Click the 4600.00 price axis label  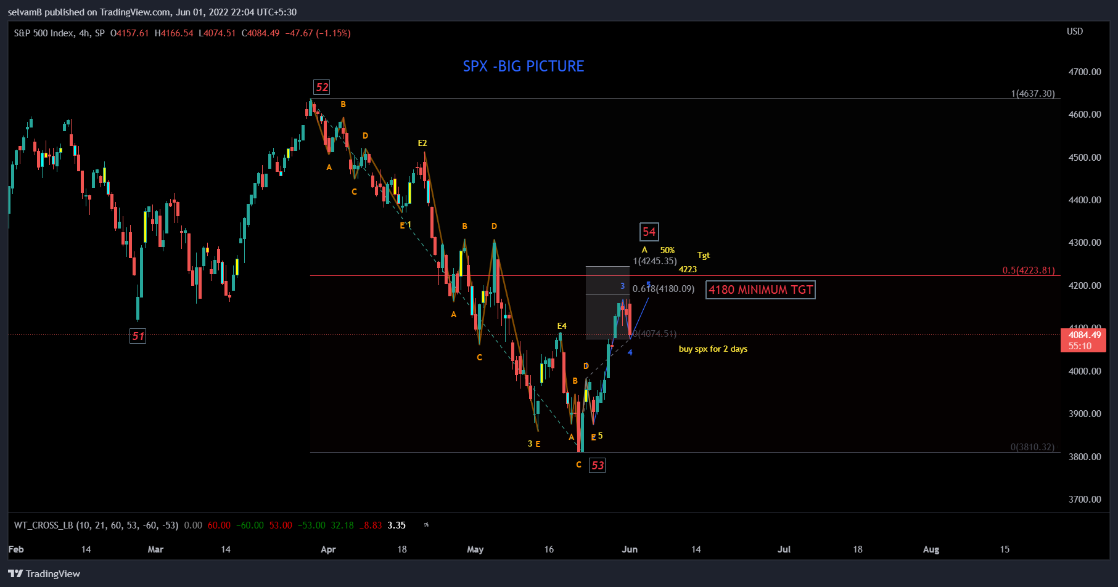[1085, 115]
